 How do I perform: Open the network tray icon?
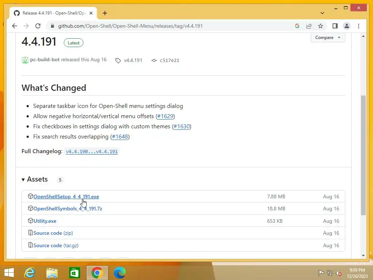coord(330,273)
